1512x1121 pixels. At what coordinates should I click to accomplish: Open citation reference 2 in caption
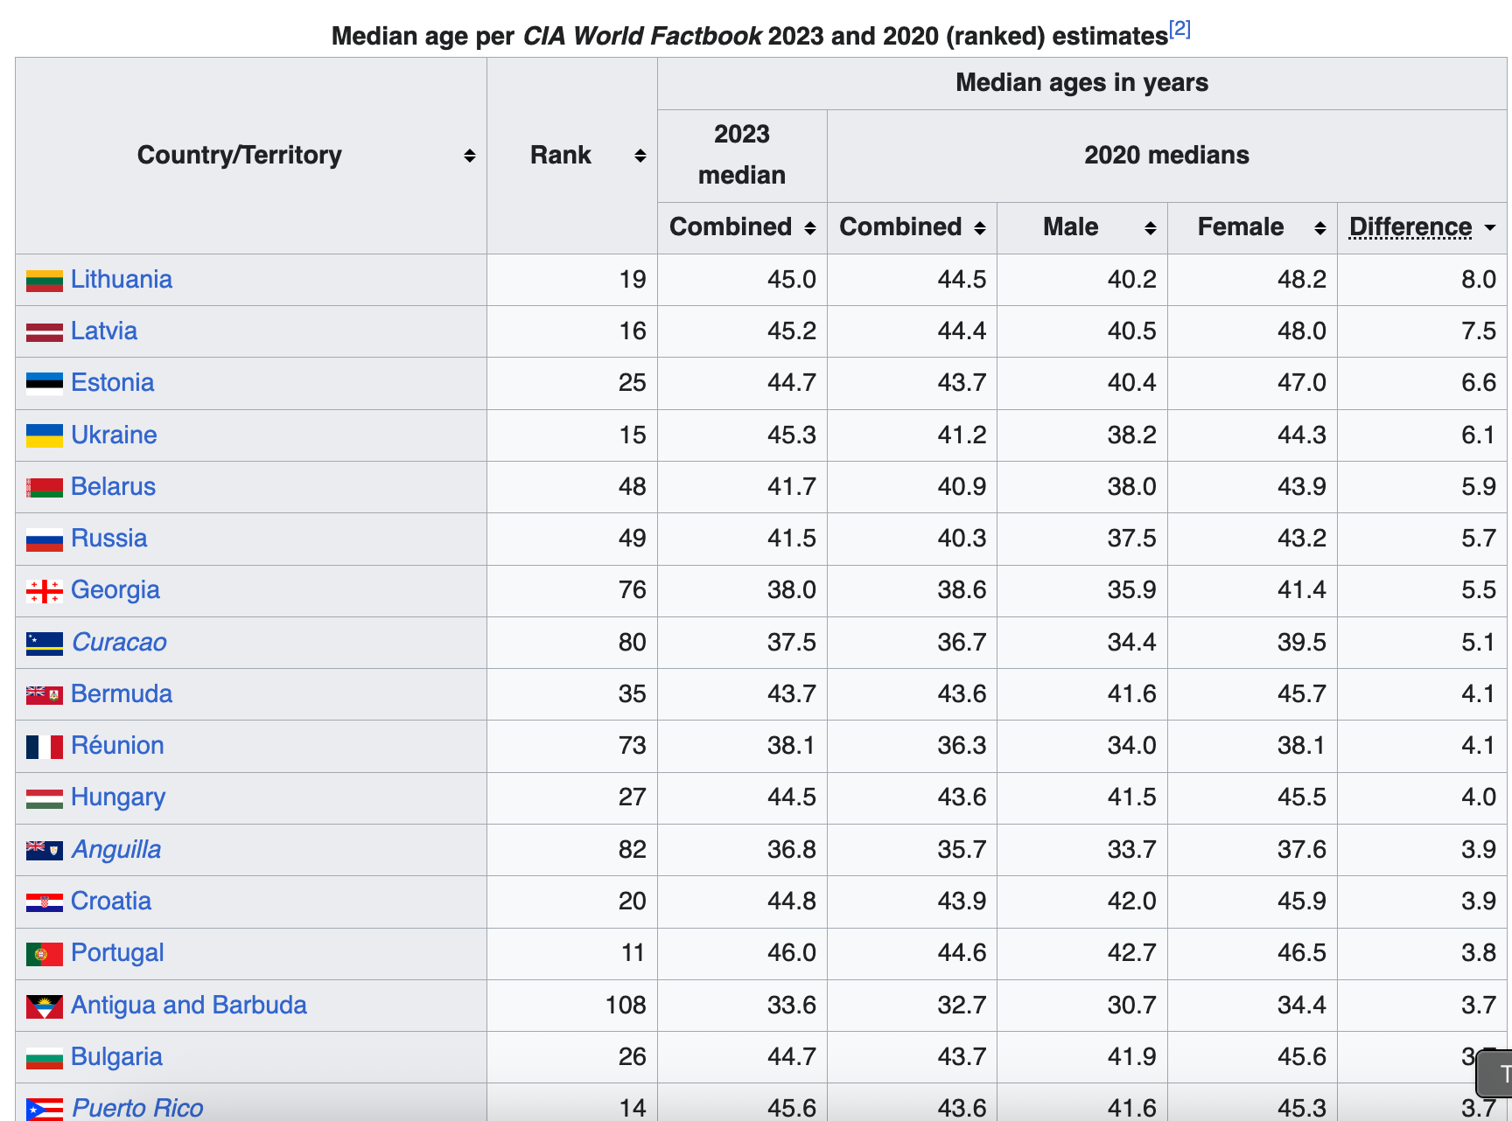pyautogui.click(x=1179, y=29)
